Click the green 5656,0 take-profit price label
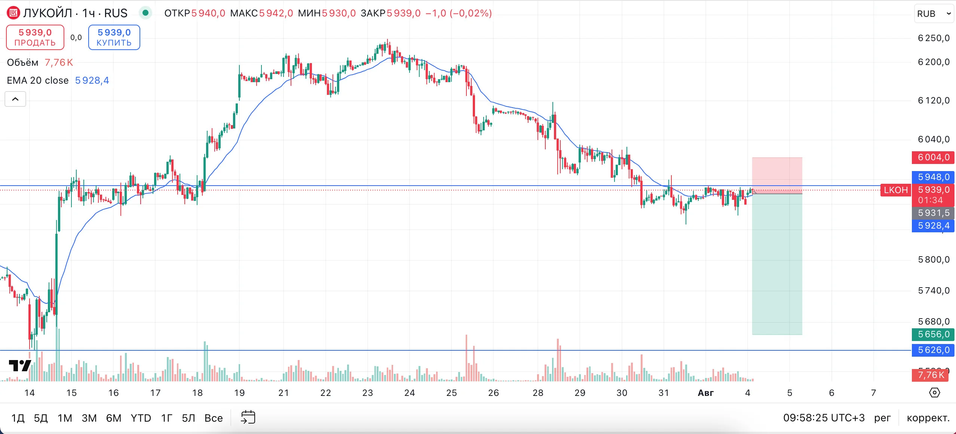Viewport: 956px width, 434px height. click(x=933, y=334)
